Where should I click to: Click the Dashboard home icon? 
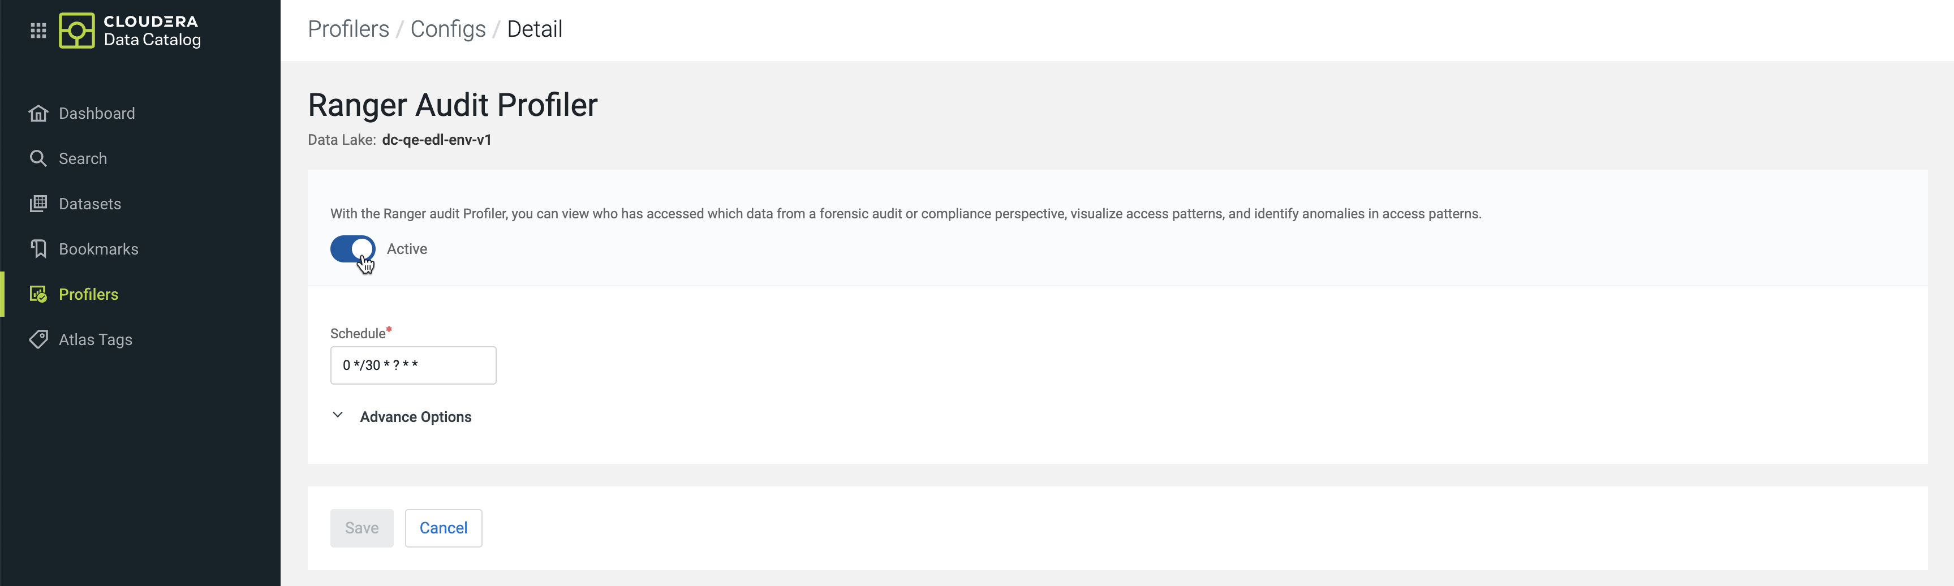coord(38,114)
